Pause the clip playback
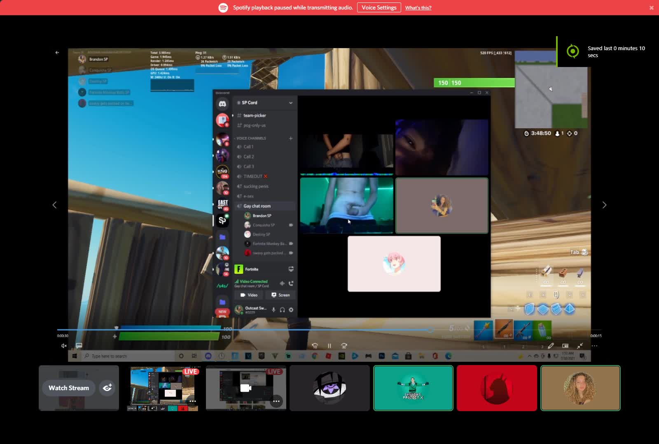 coord(329,346)
